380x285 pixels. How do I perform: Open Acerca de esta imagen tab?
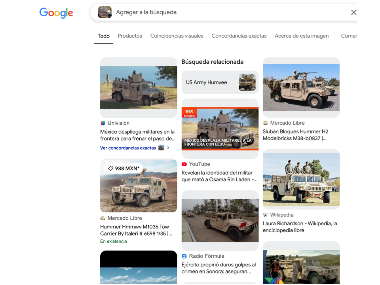pyautogui.click(x=302, y=36)
